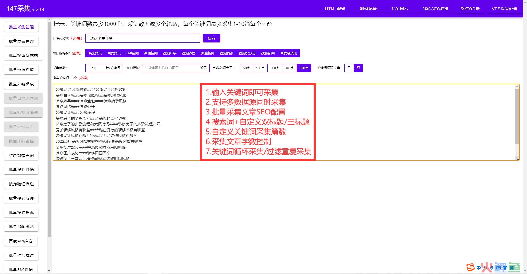Click the 任务标题 input field
The width and height of the screenshot is (527, 274).
(x=143, y=38)
